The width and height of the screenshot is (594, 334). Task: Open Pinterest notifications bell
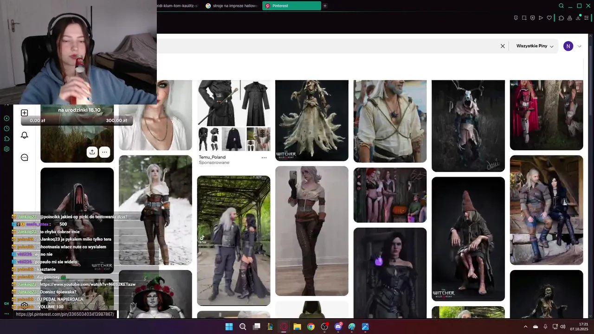[x=25, y=135]
